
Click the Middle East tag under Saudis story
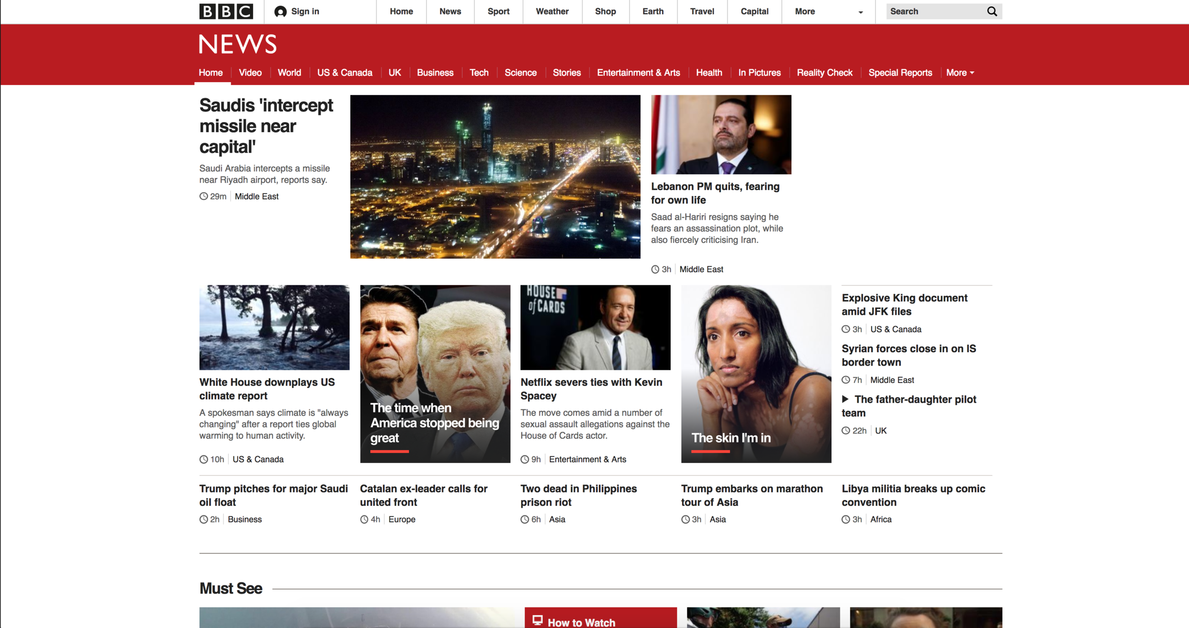click(x=257, y=196)
